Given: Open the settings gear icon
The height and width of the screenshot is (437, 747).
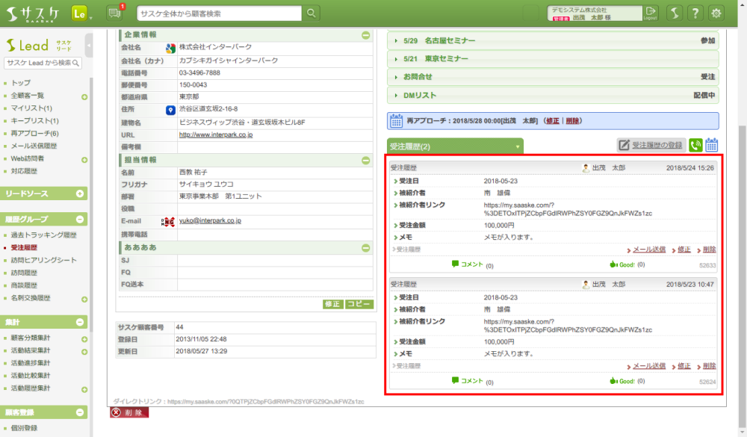Looking at the screenshot, I should (716, 13).
